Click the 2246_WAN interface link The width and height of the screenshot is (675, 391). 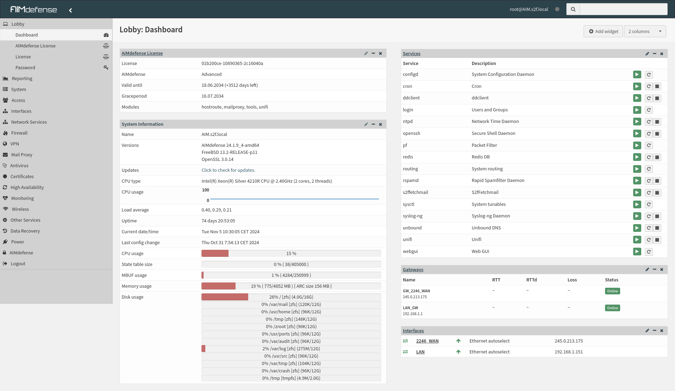(427, 341)
